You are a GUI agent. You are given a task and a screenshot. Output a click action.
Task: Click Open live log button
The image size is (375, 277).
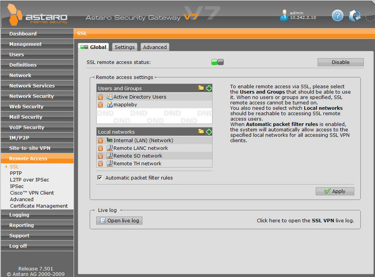coord(119,220)
